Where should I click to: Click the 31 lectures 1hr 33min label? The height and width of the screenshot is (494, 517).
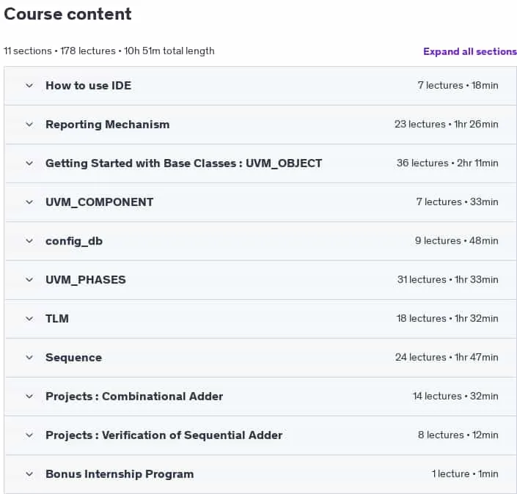click(x=448, y=280)
